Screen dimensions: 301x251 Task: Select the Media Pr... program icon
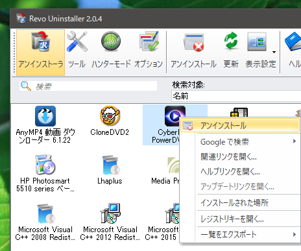(x=173, y=165)
